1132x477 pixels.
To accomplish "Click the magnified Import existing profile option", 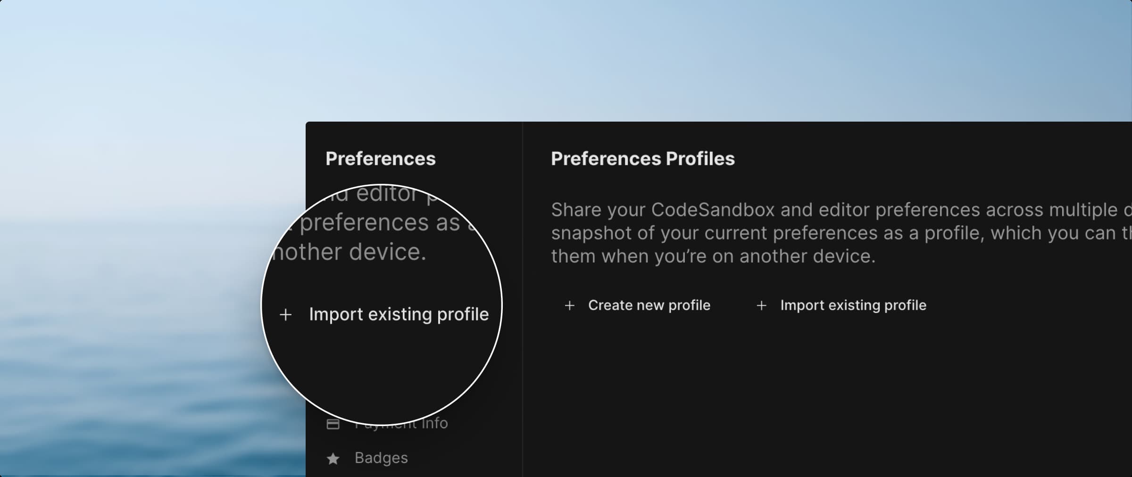I will [x=399, y=315].
